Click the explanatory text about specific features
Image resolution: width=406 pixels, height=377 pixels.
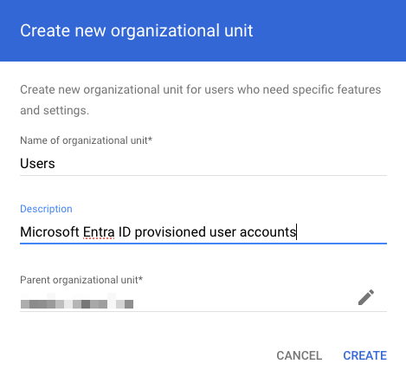point(201,100)
